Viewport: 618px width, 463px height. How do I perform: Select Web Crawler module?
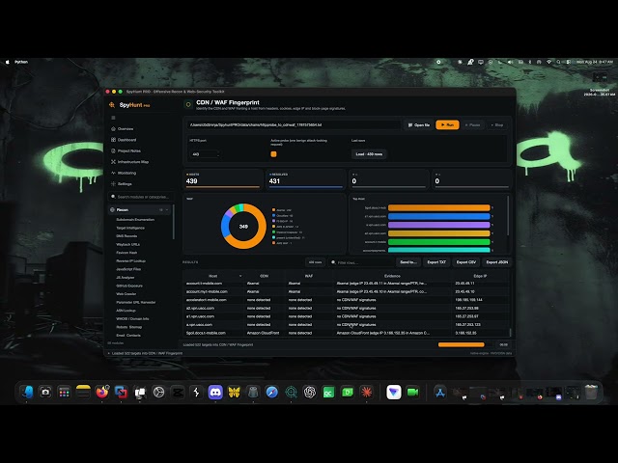[126, 294]
